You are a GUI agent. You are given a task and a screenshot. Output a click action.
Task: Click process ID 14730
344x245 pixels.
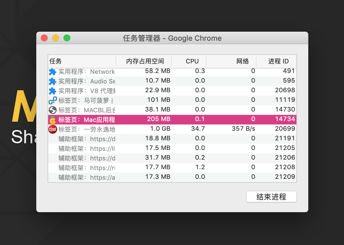coord(285,109)
